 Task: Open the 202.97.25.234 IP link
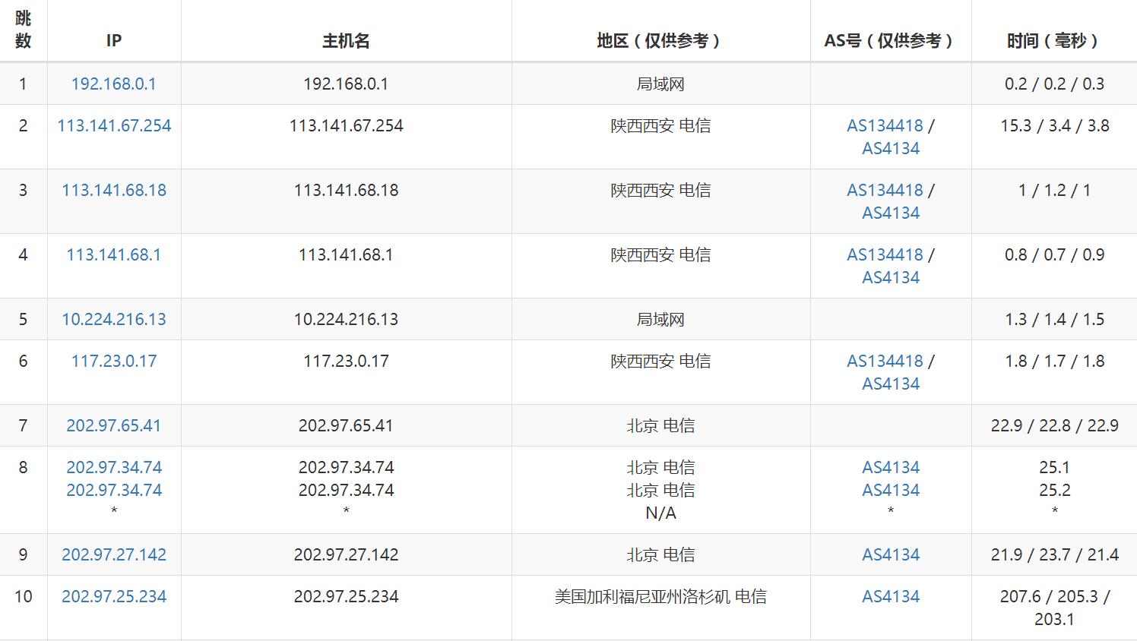[x=114, y=596]
